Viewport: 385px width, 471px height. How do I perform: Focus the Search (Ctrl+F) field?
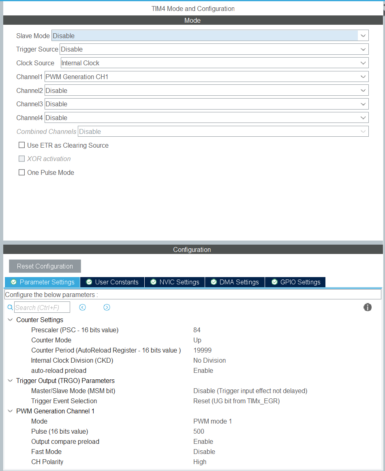pos(42,307)
